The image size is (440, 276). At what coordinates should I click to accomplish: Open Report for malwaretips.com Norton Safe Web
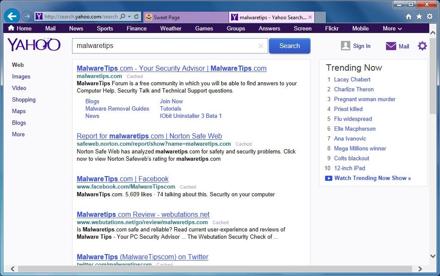(x=149, y=136)
